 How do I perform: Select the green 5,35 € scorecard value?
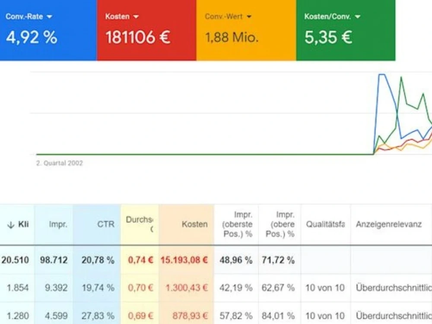[x=328, y=37]
